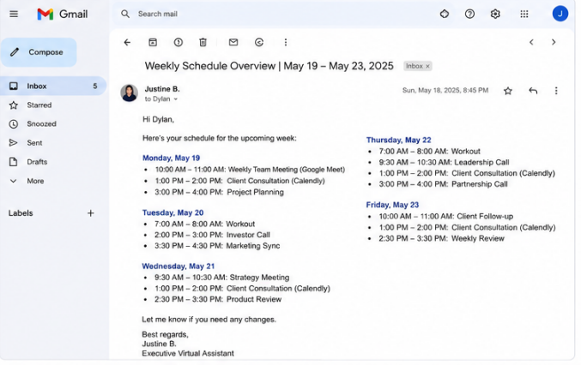This screenshot has width=581, height=371.
Task: Snooze this email
Action: click(259, 42)
